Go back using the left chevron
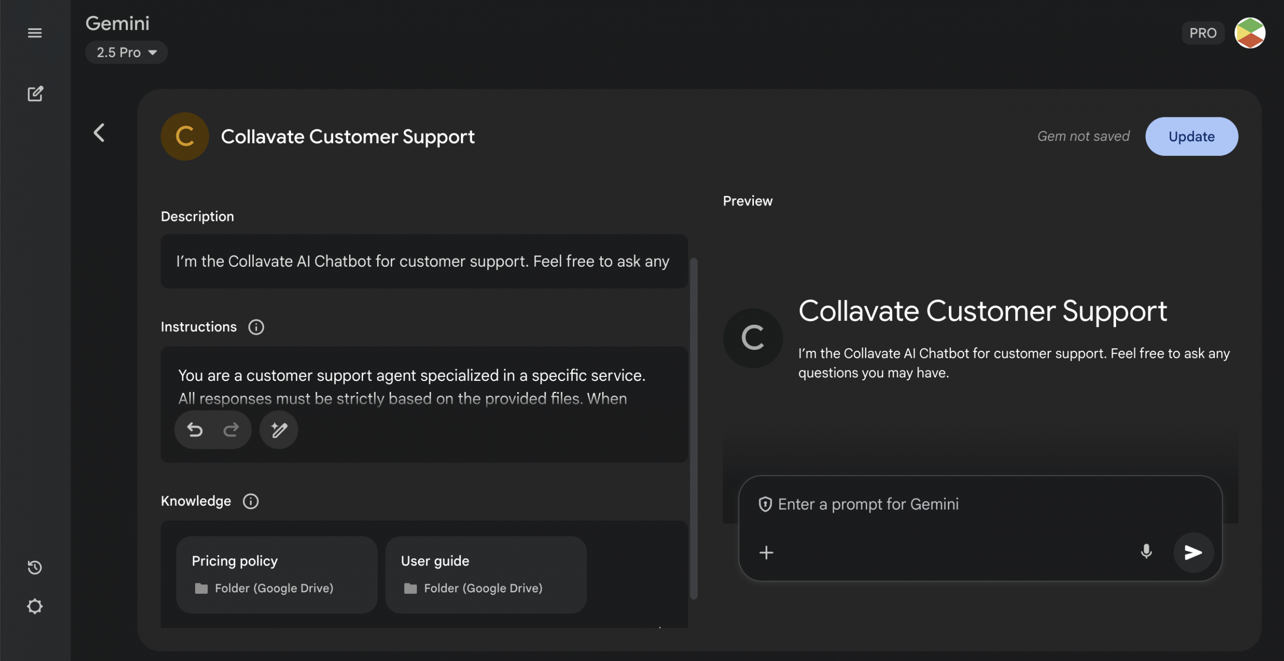The image size is (1284, 661). pos(99,133)
